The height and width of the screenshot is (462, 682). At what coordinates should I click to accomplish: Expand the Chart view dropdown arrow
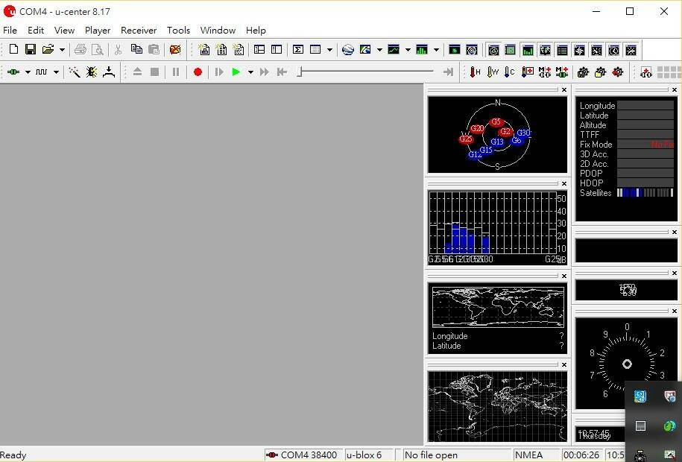tap(408, 50)
